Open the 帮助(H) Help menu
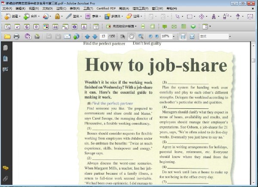This screenshot has height=187, width=258. click(172, 9)
